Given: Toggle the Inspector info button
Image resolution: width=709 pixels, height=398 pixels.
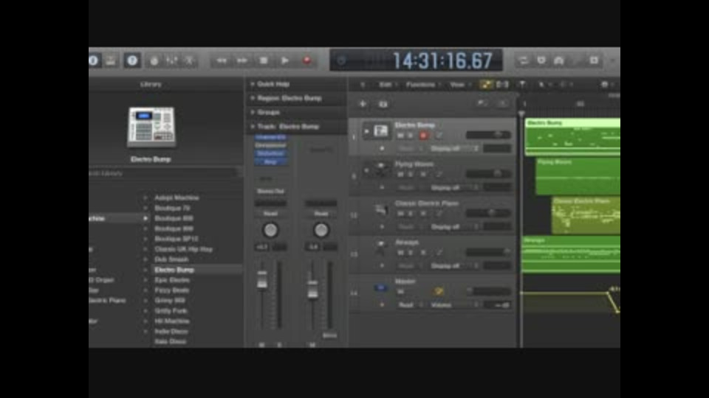Looking at the screenshot, I should pos(94,60).
